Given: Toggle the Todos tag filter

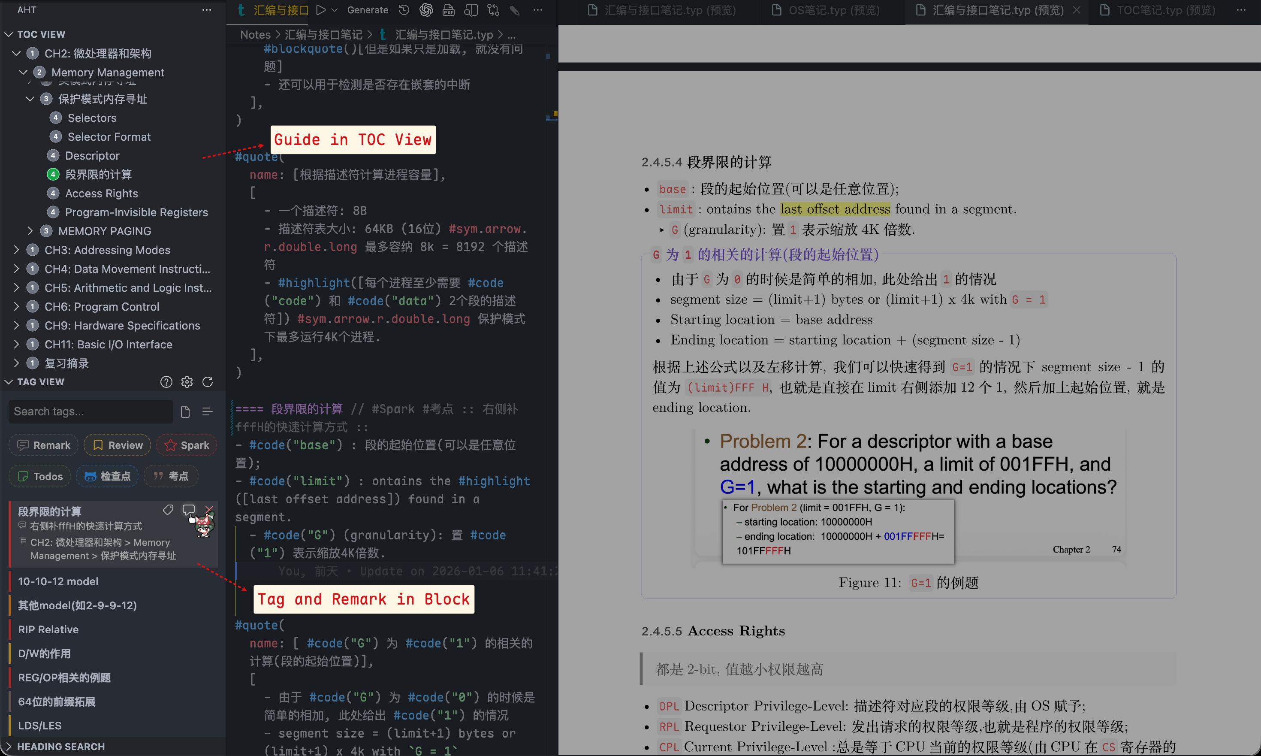Looking at the screenshot, I should pyautogui.click(x=40, y=476).
